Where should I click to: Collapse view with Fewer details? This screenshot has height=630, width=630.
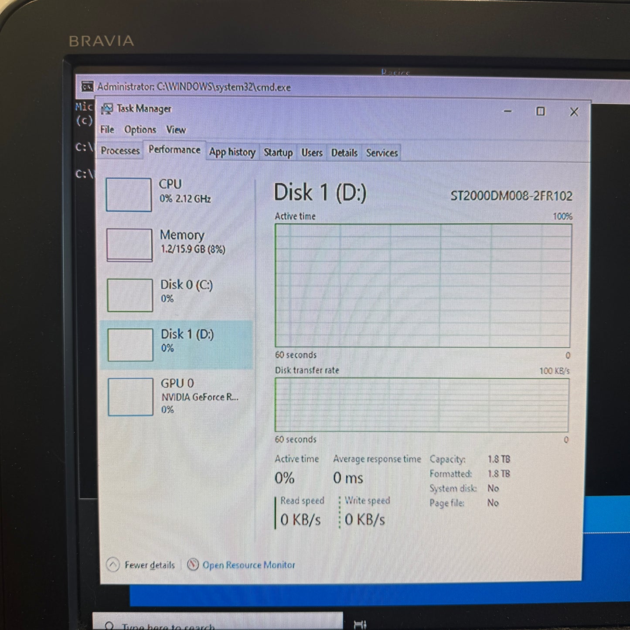tap(150, 565)
